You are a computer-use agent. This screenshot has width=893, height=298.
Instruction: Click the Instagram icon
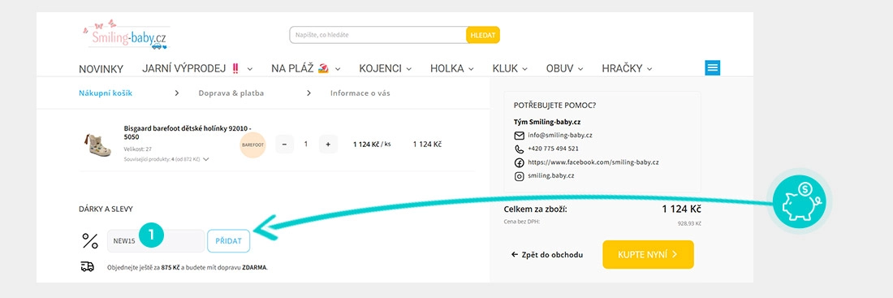coord(519,177)
